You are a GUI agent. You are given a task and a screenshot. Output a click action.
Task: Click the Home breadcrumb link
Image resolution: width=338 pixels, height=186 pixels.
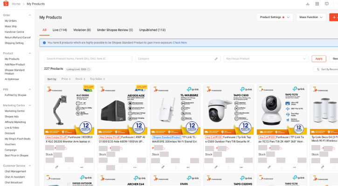click(x=16, y=4)
